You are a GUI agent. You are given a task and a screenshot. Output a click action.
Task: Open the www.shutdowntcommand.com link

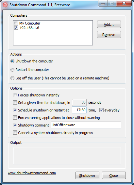tap(32, 173)
